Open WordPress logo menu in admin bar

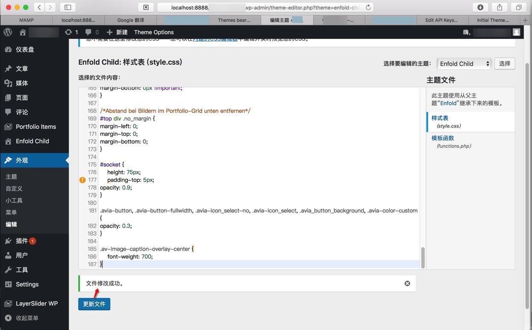pos(8,32)
